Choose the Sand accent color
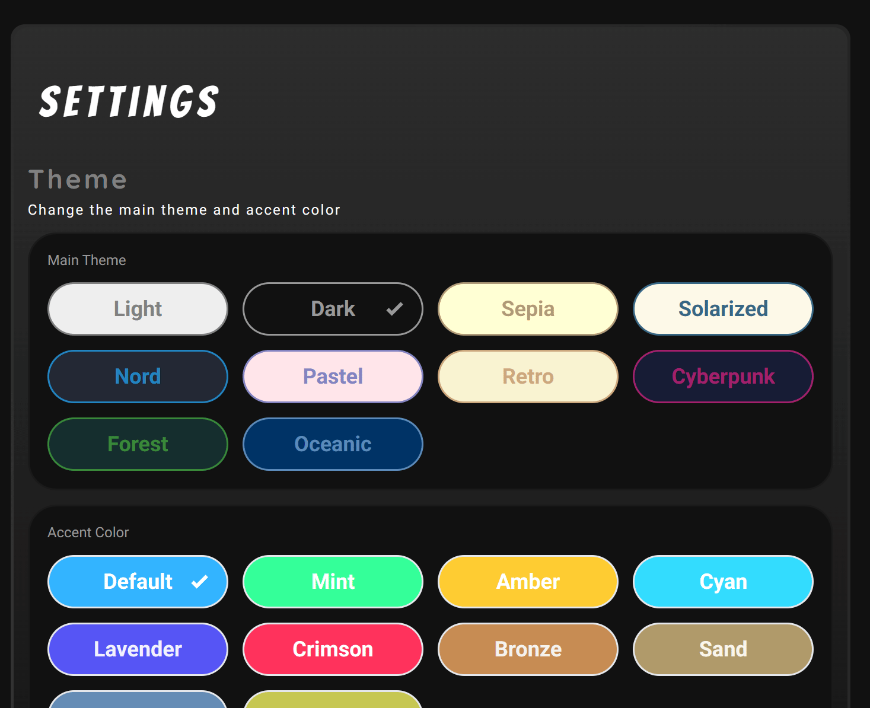Viewport: 870px width, 708px height. tap(723, 649)
